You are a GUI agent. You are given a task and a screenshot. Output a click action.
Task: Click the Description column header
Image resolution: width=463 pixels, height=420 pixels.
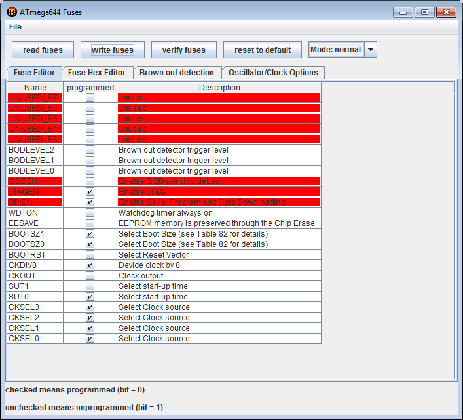click(219, 87)
